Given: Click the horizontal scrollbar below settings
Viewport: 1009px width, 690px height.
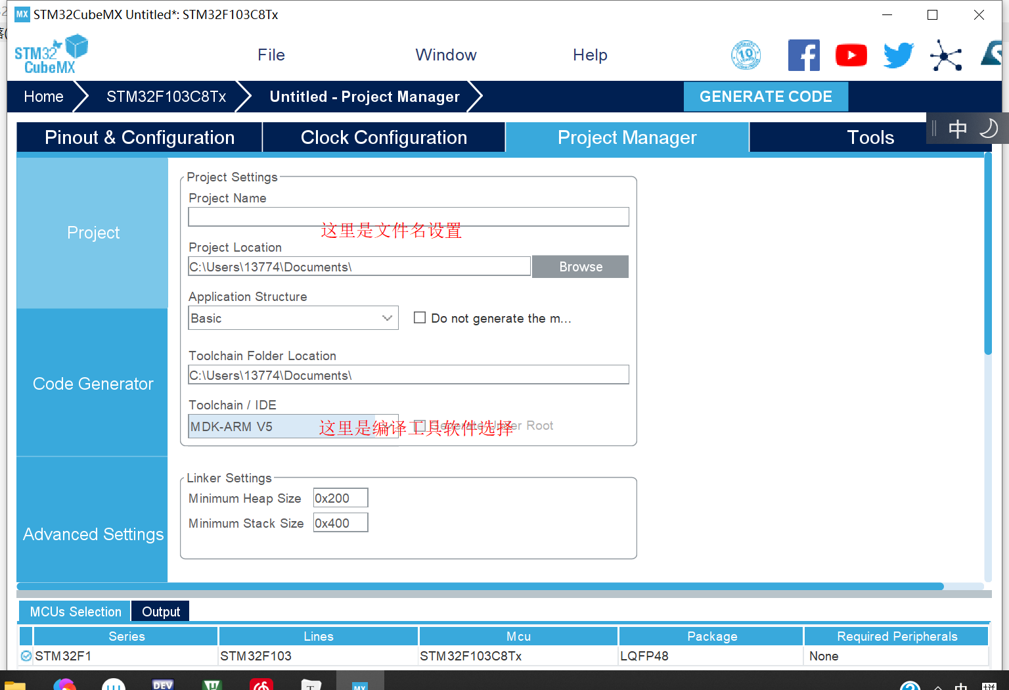Looking at the screenshot, I should (x=480, y=586).
